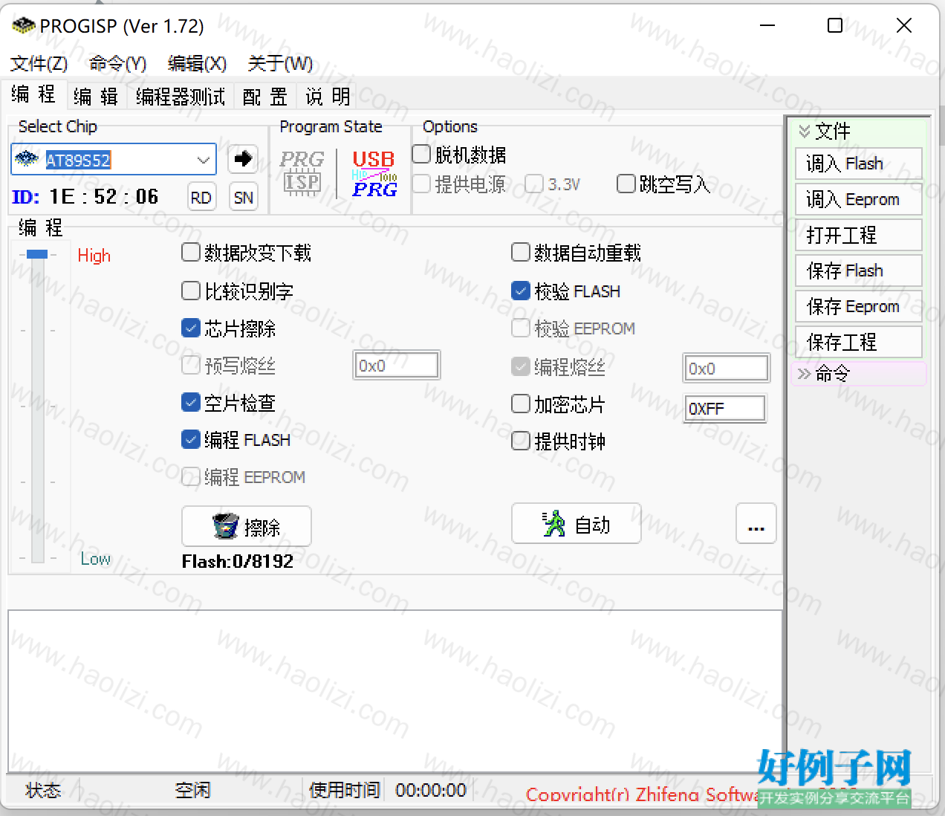Viewport: 945px width, 816px height.
Task: Click 调入 Eeprom button
Action: click(859, 199)
